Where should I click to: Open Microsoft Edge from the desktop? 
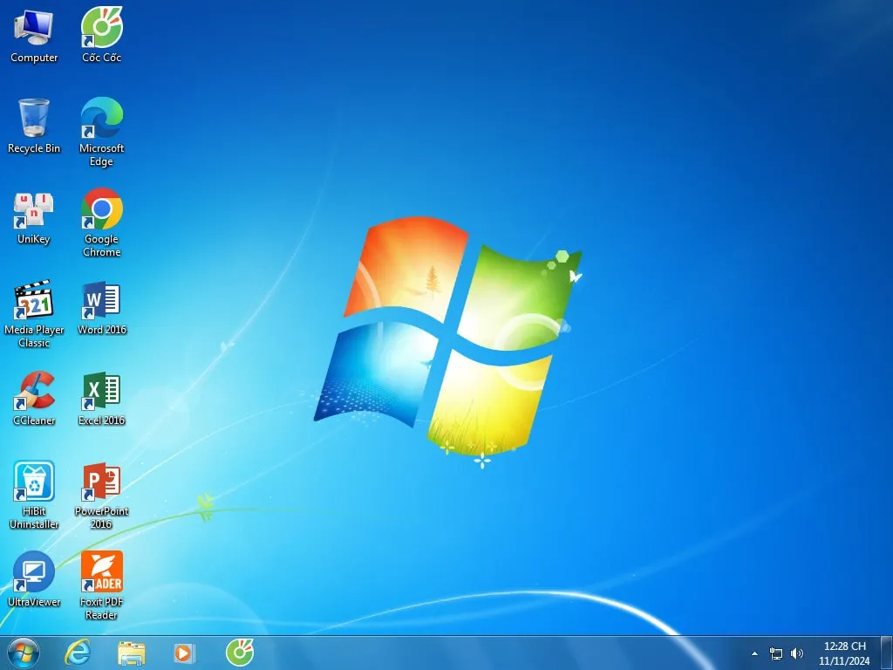101,118
